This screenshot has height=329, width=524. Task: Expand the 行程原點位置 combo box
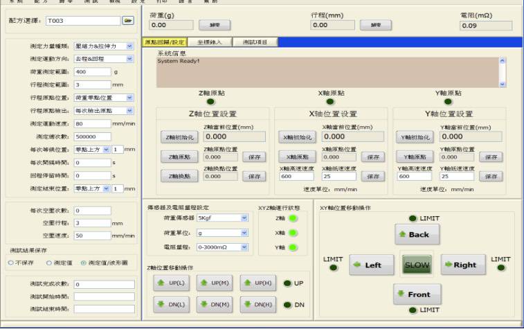(x=129, y=98)
